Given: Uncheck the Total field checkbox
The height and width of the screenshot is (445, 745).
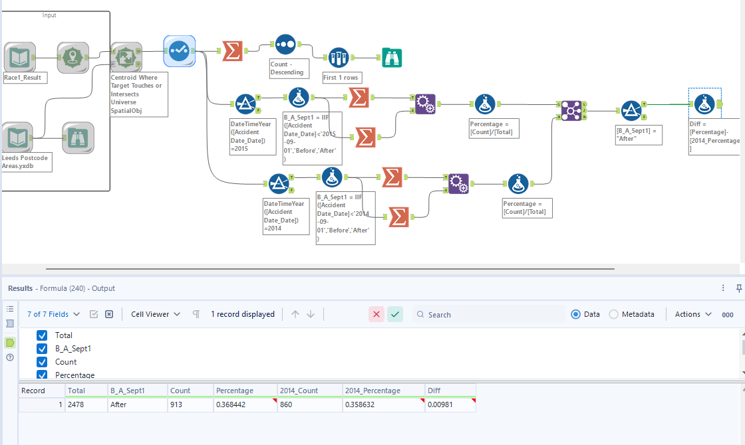Looking at the screenshot, I should coord(42,335).
